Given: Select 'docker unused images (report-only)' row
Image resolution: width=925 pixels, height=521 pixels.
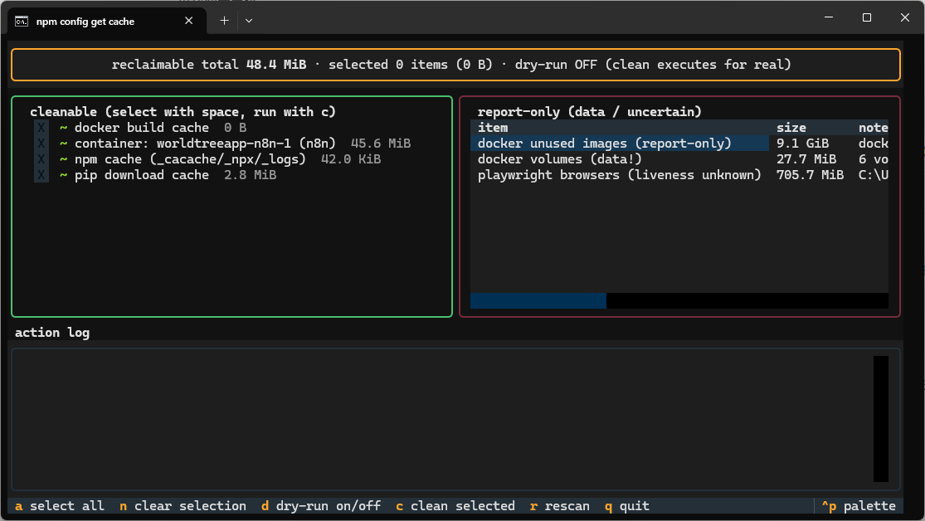Looking at the screenshot, I should coord(679,144).
